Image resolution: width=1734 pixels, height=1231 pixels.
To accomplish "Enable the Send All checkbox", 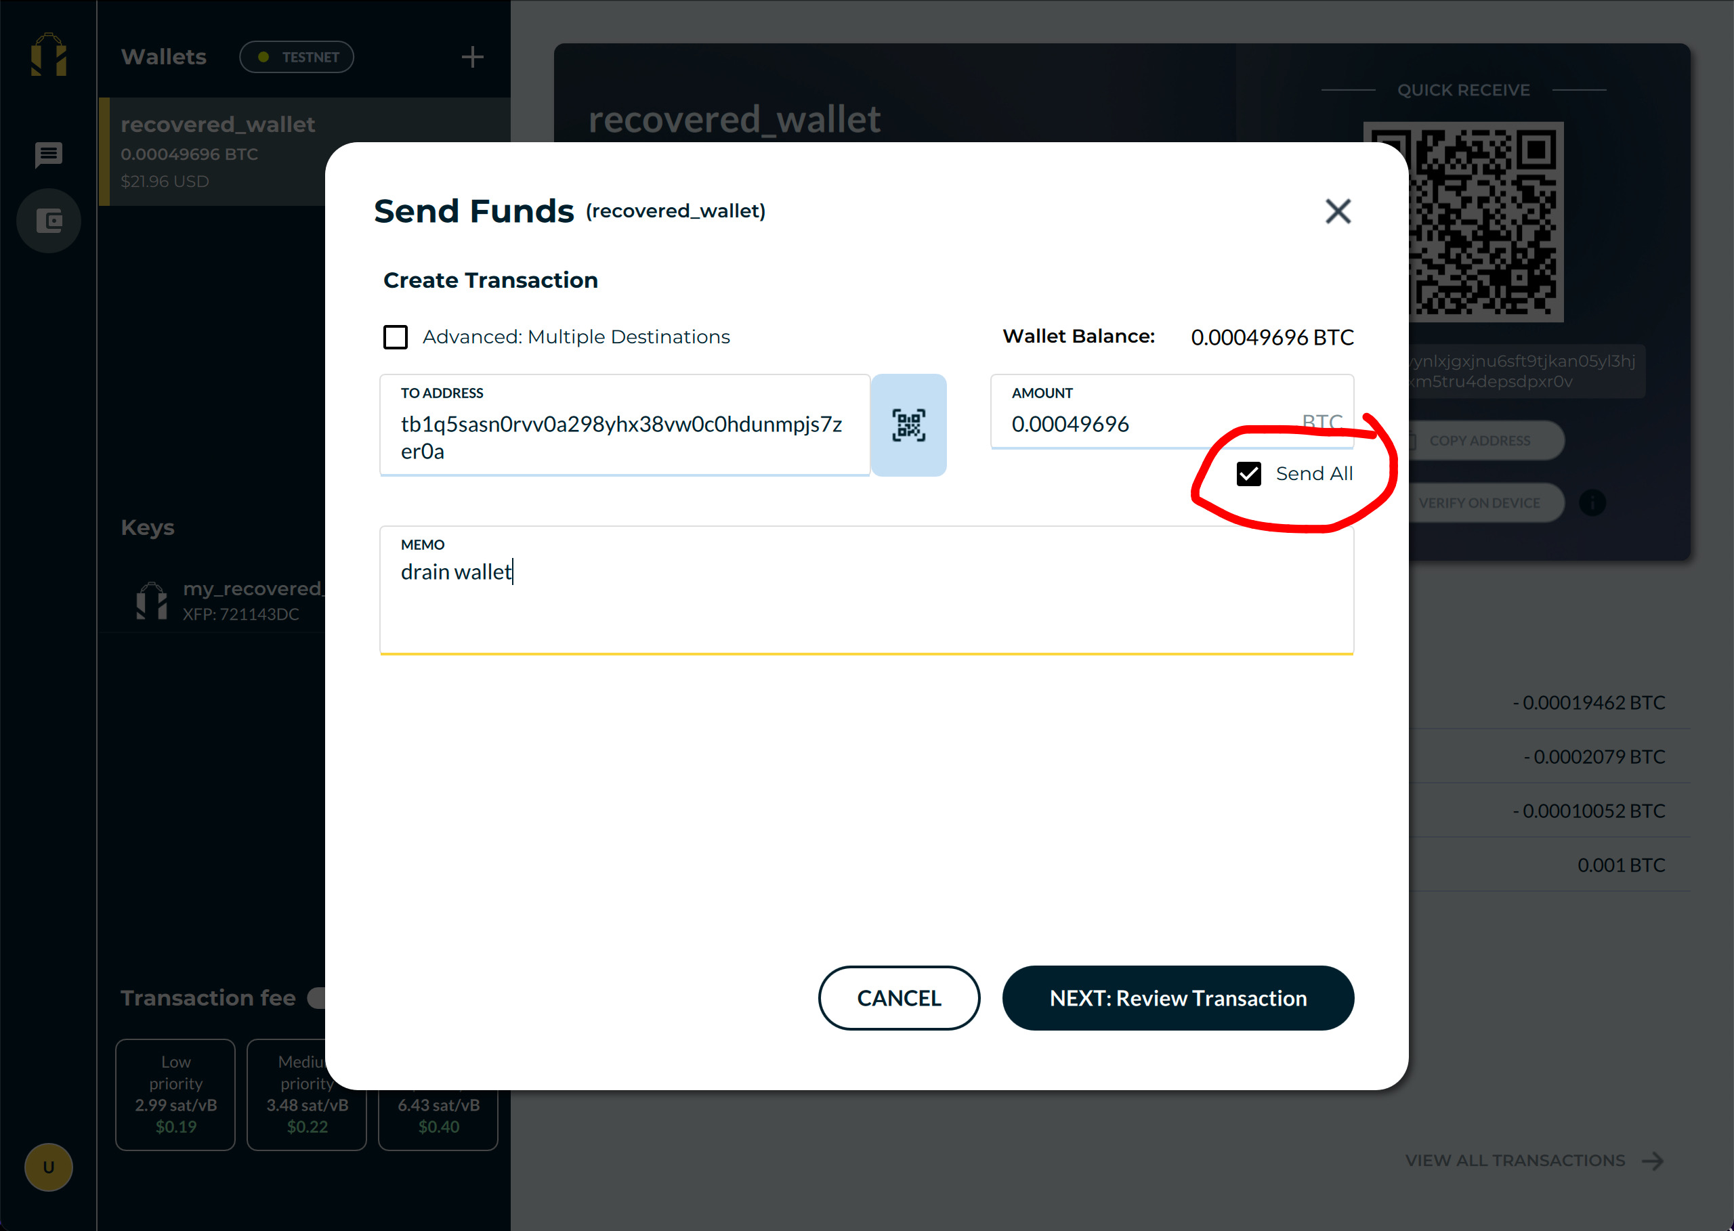I will (1246, 474).
